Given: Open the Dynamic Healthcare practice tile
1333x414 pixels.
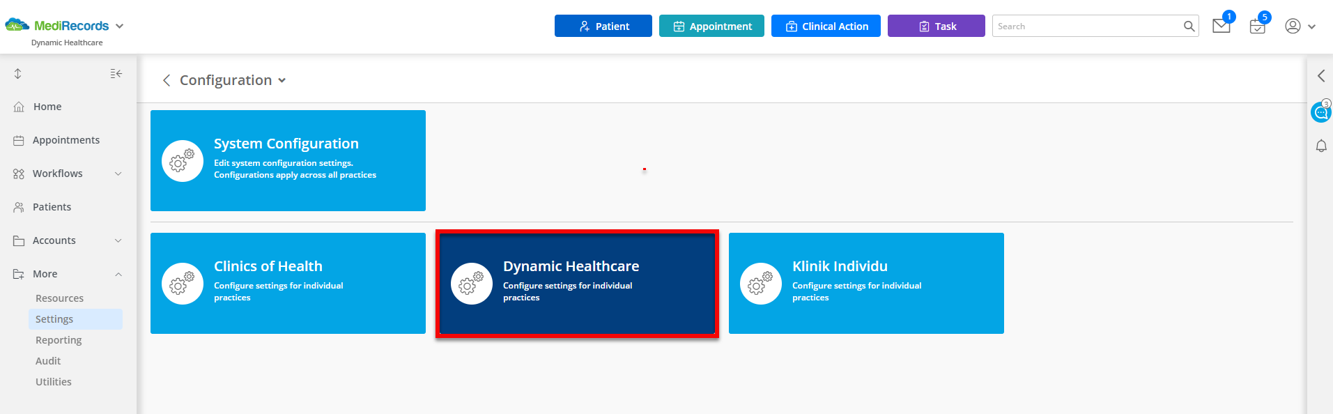Looking at the screenshot, I should click(x=577, y=283).
